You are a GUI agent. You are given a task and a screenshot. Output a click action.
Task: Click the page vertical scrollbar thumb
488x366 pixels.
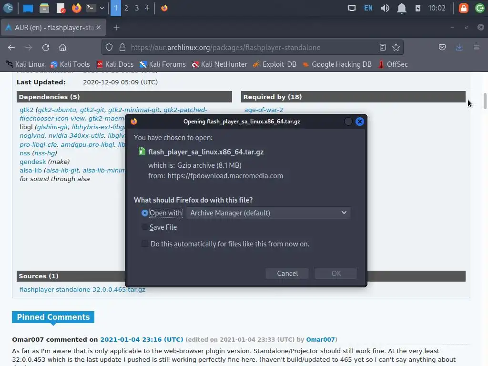tap(485, 101)
